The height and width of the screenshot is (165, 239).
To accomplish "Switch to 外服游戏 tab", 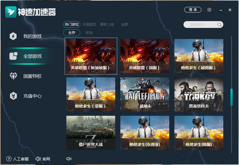I will pyautogui.click(x=89, y=24).
